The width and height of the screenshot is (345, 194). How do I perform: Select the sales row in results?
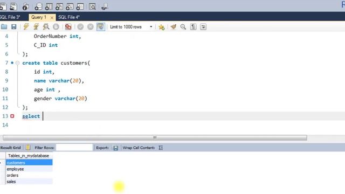pos(29,182)
